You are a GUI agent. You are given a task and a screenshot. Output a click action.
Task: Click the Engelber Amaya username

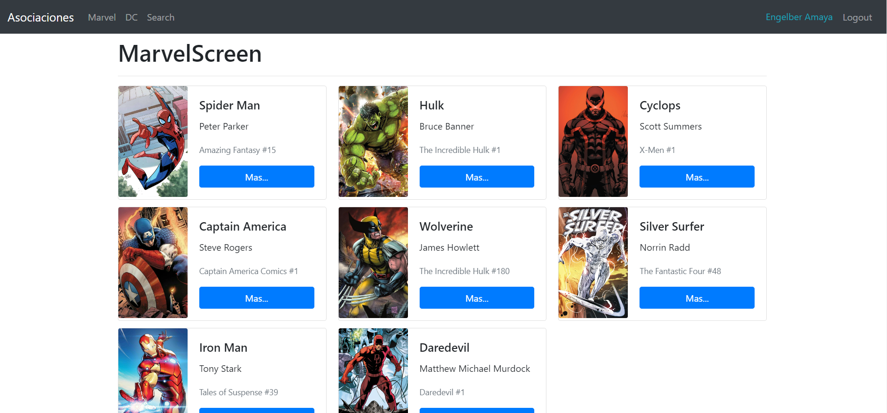(x=799, y=17)
